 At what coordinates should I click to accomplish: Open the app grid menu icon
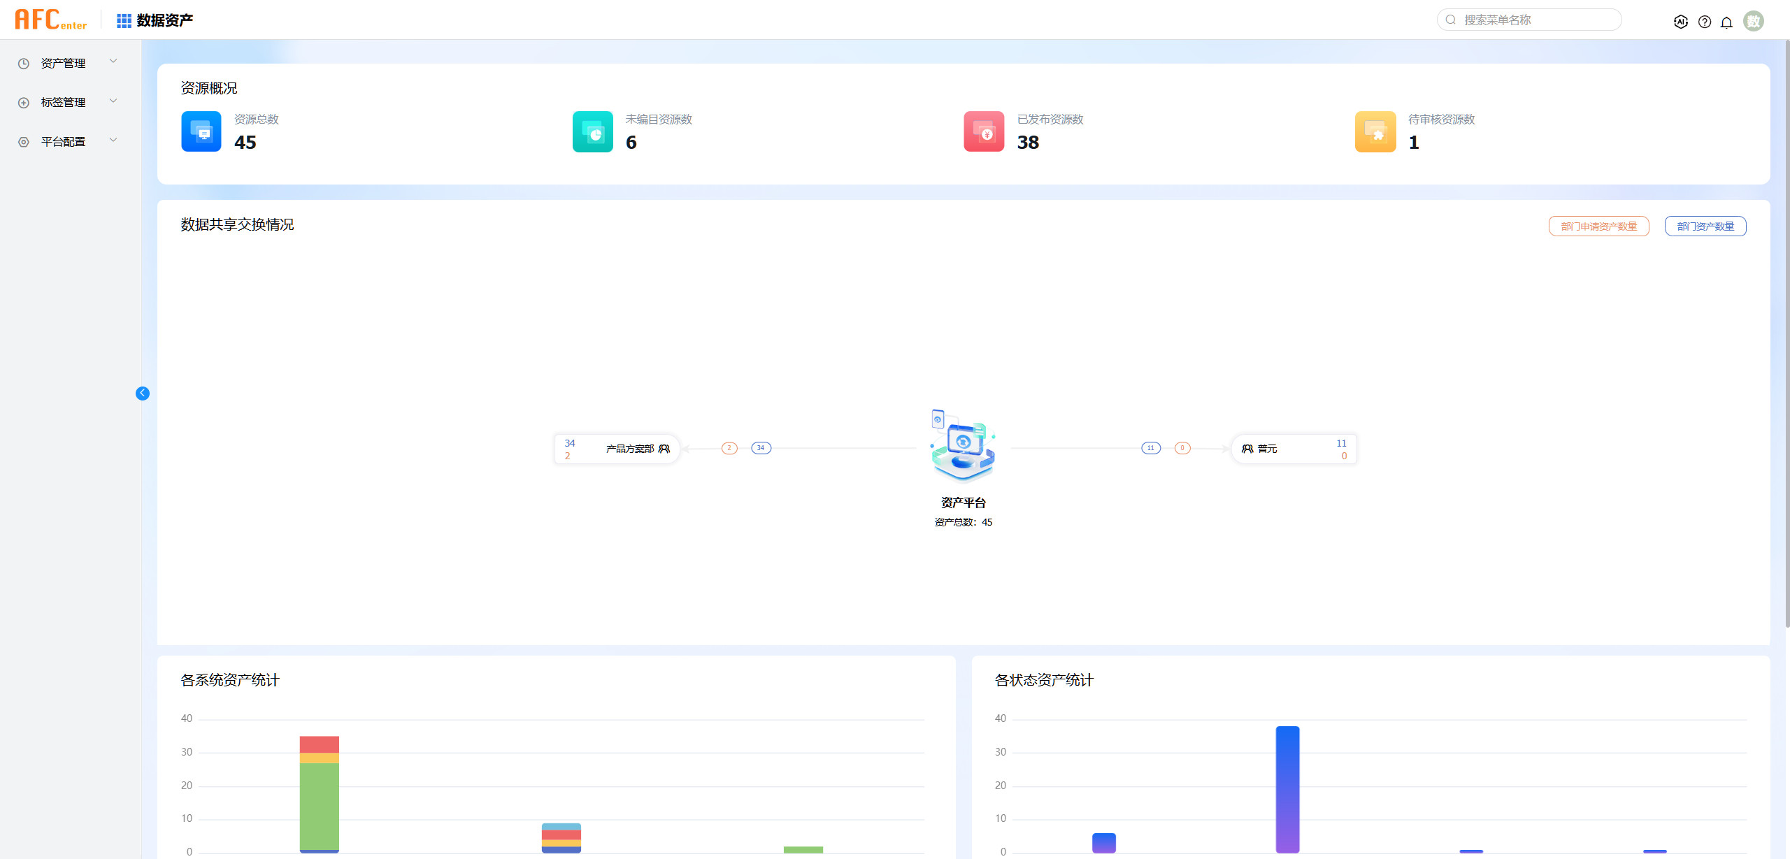(x=124, y=21)
